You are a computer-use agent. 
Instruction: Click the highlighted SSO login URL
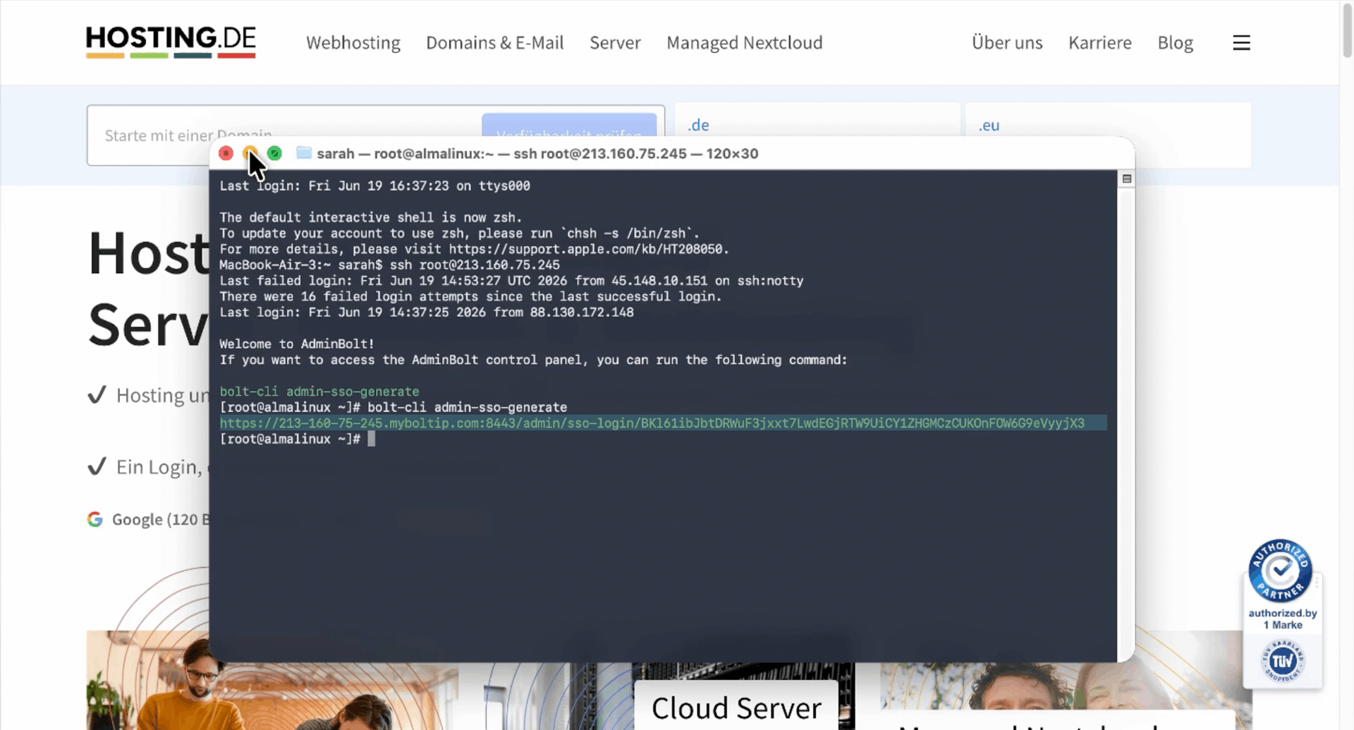click(652, 423)
